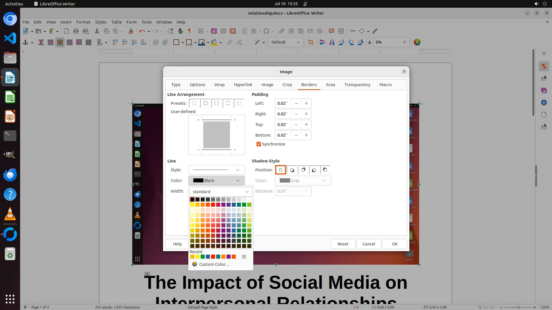Select the Box border preset
The image size is (552, 310).
[x=205, y=103]
